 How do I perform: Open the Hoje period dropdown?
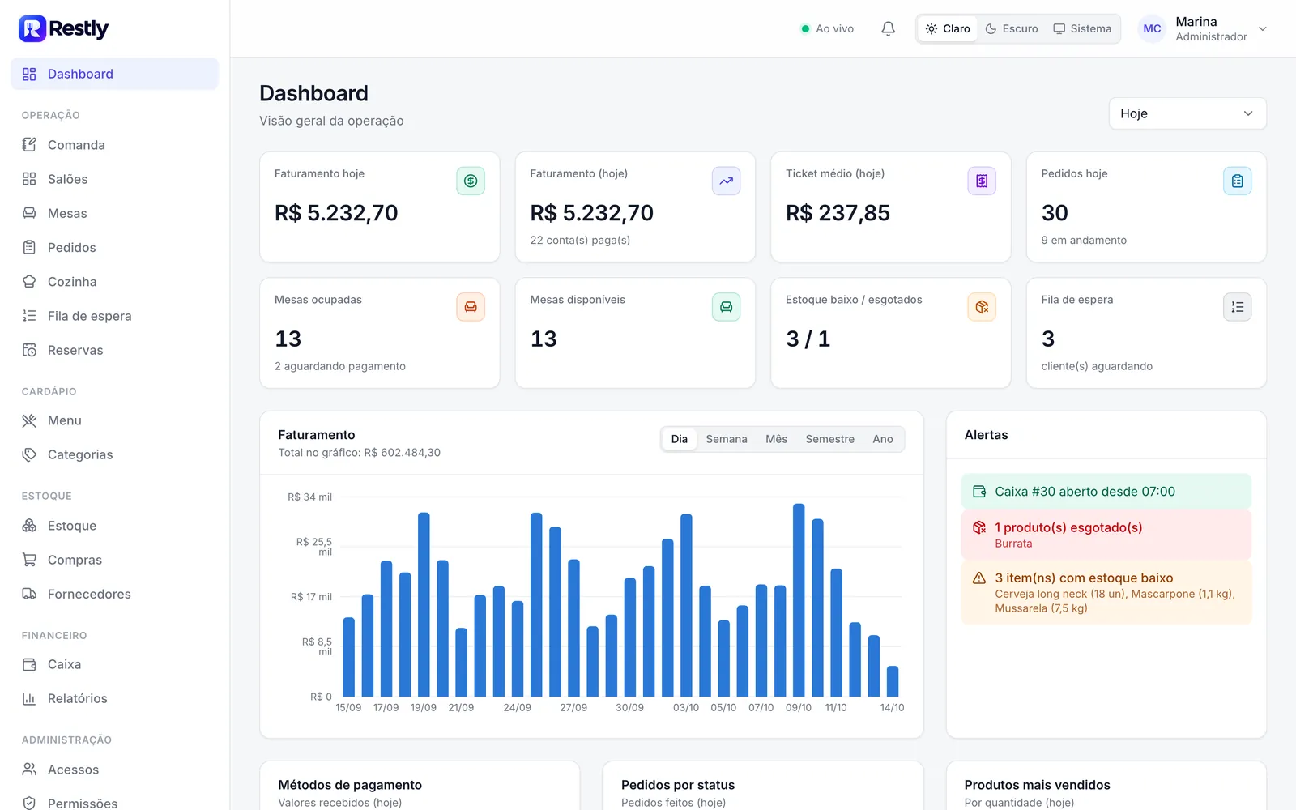[1187, 113]
